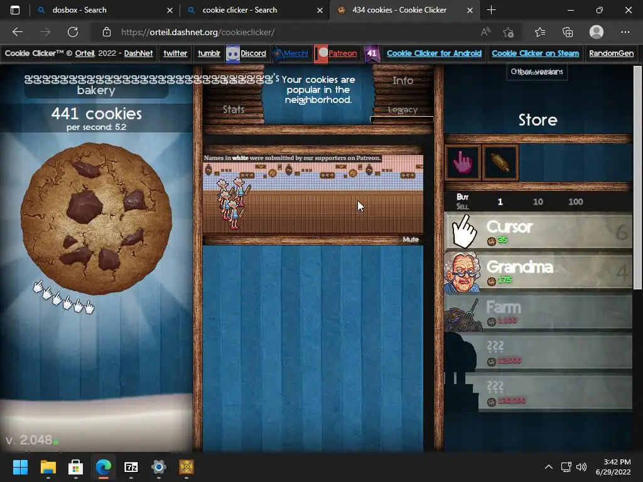Activate Read aloud in address bar
643x482 pixels.
[x=485, y=32]
